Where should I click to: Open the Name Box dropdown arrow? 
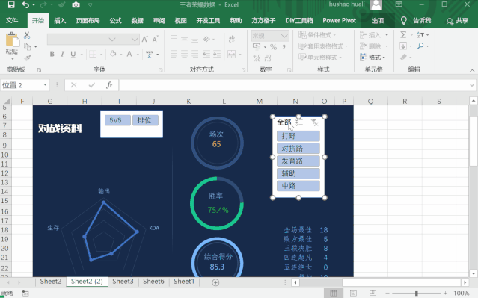(45, 85)
